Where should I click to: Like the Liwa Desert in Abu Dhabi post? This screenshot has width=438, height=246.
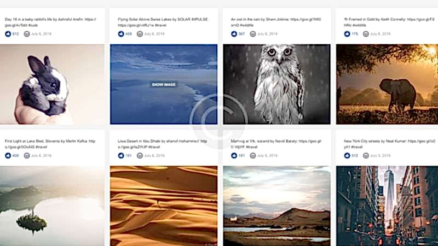pyautogui.click(x=121, y=156)
